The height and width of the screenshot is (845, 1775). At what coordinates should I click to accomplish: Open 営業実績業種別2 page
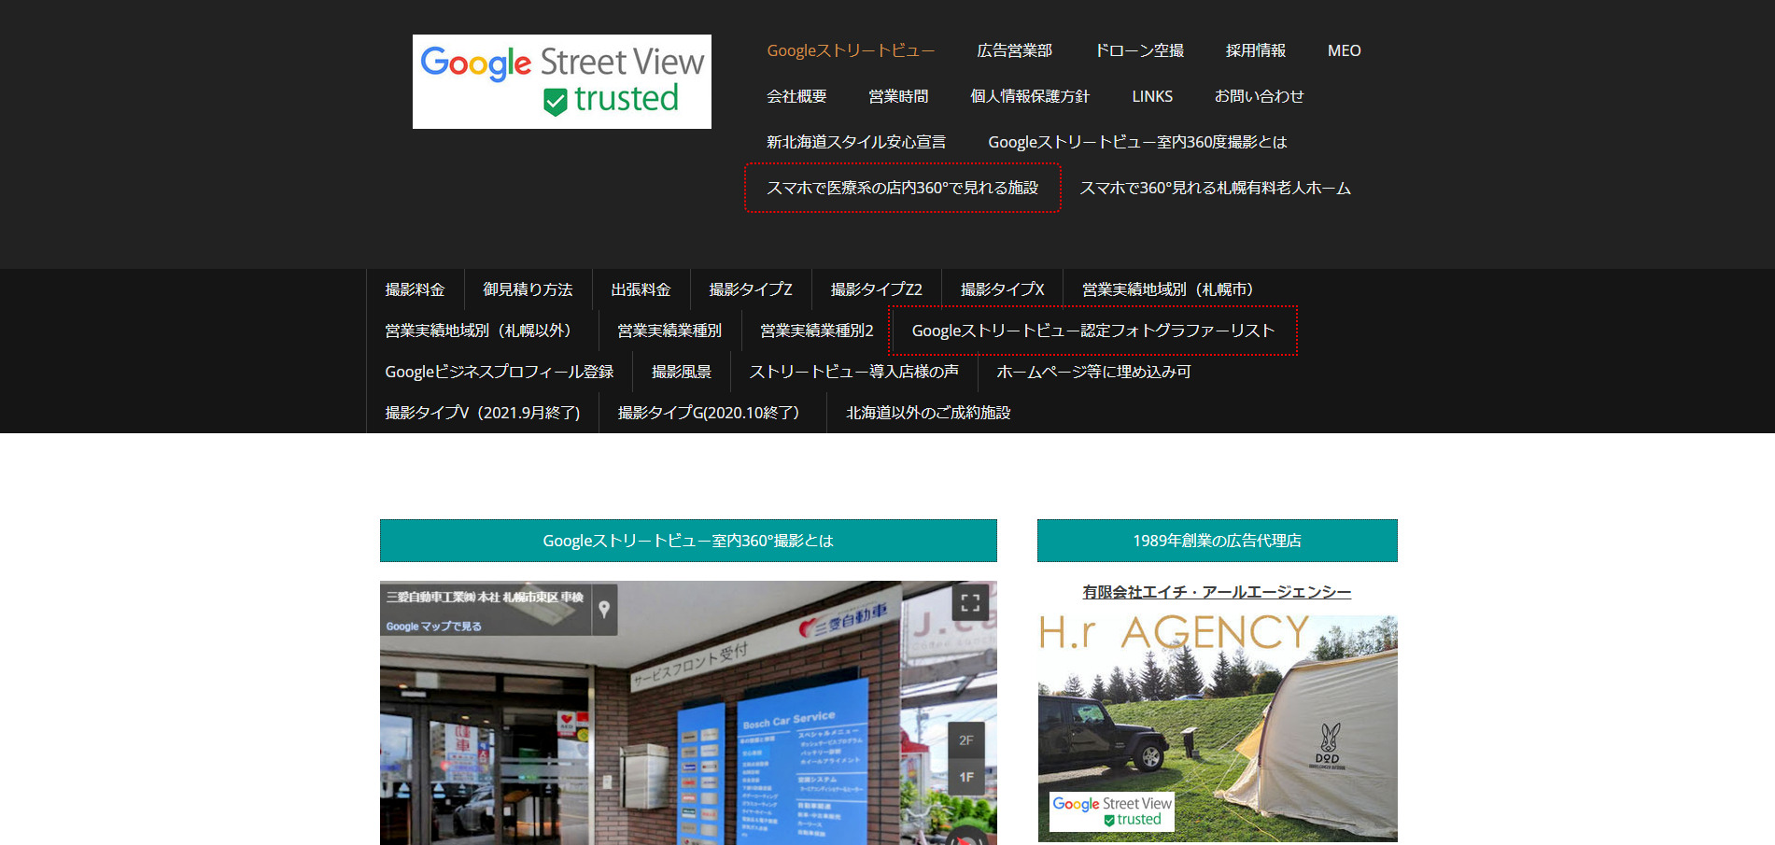[817, 331]
